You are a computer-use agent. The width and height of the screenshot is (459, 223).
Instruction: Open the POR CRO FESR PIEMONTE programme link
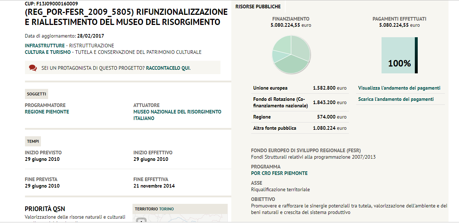(x=279, y=173)
